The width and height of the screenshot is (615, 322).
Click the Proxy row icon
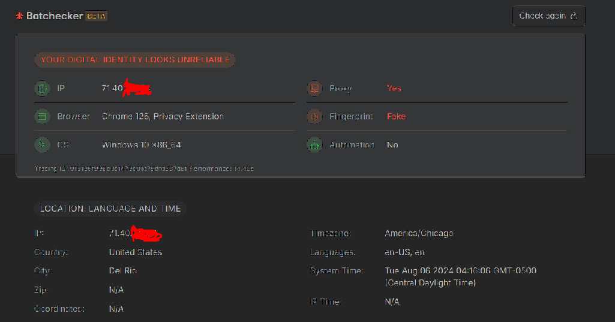314,88
